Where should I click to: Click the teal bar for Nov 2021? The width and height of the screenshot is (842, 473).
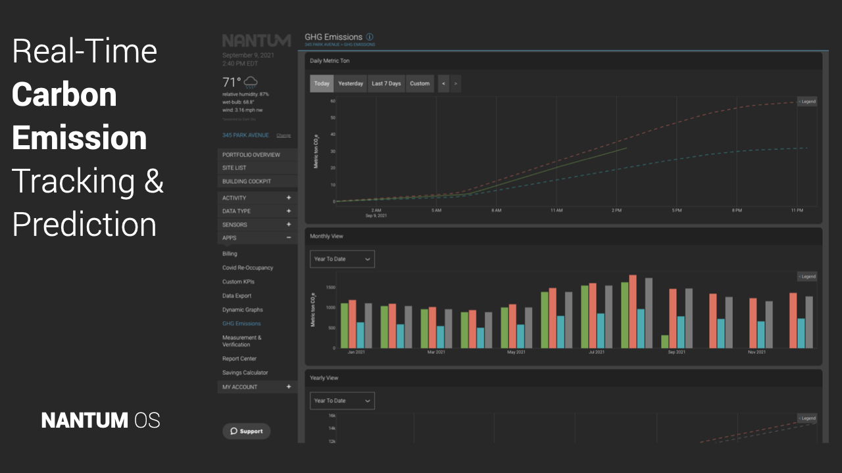click(761, 334)
